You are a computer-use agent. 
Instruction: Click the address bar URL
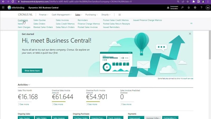[x=76, y=2]
